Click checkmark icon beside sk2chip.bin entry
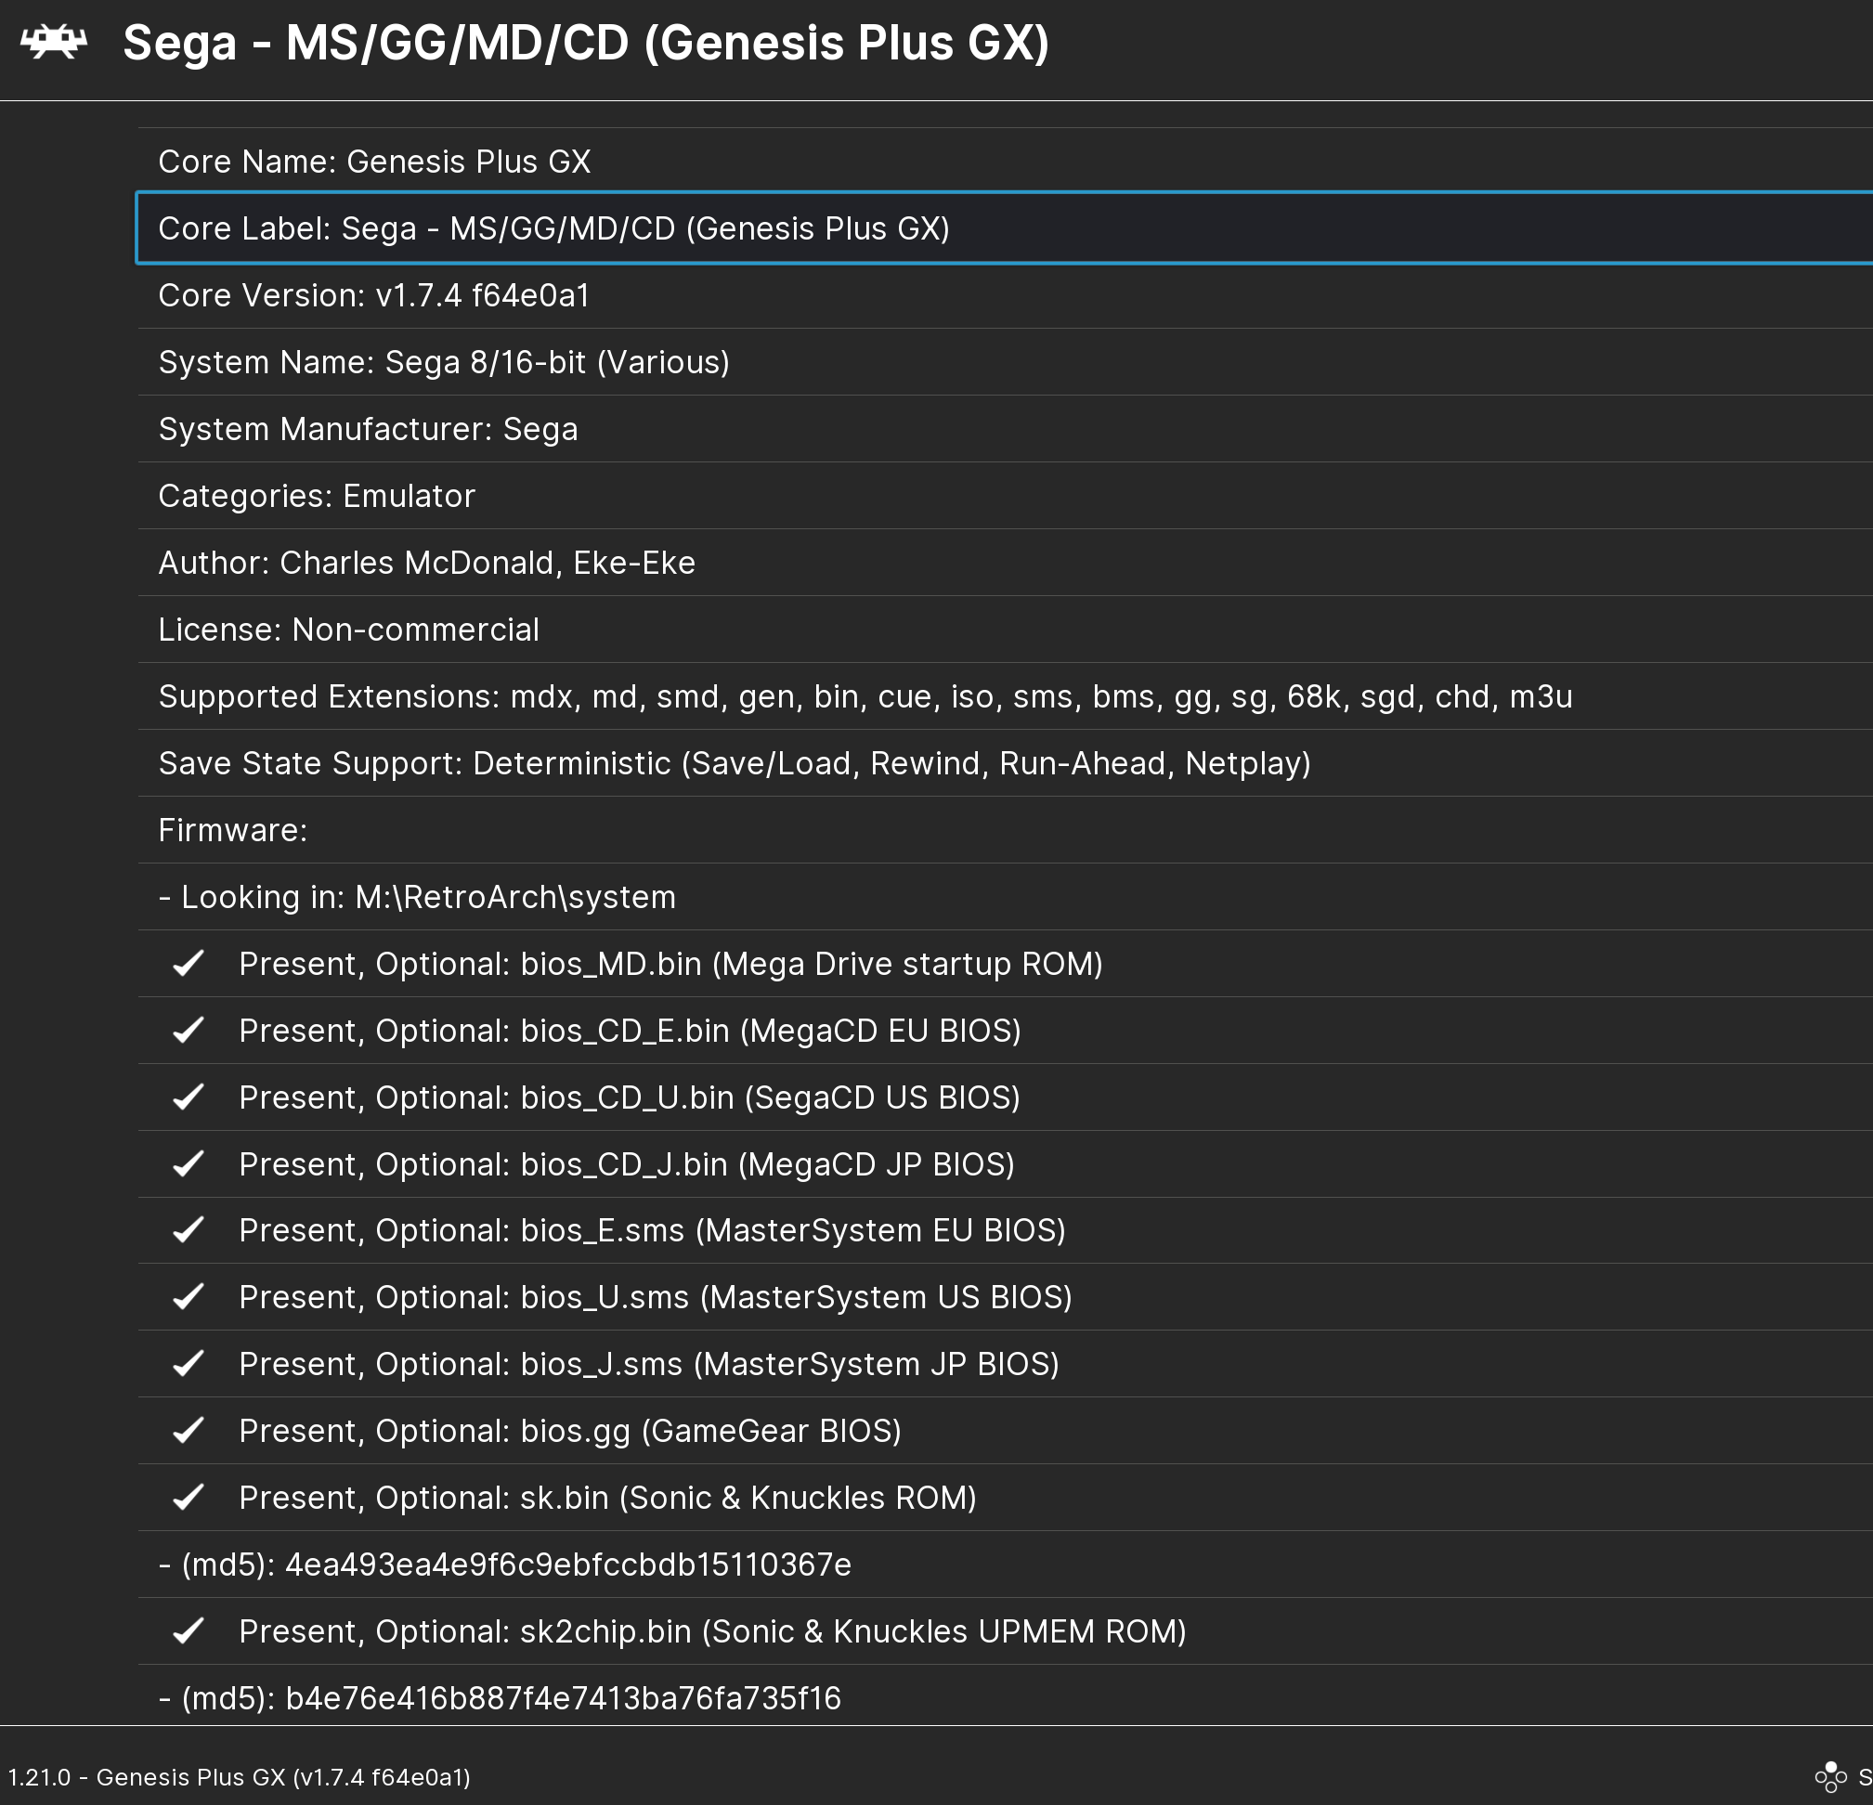The image size is (1873, 1805). point(189,1631)
